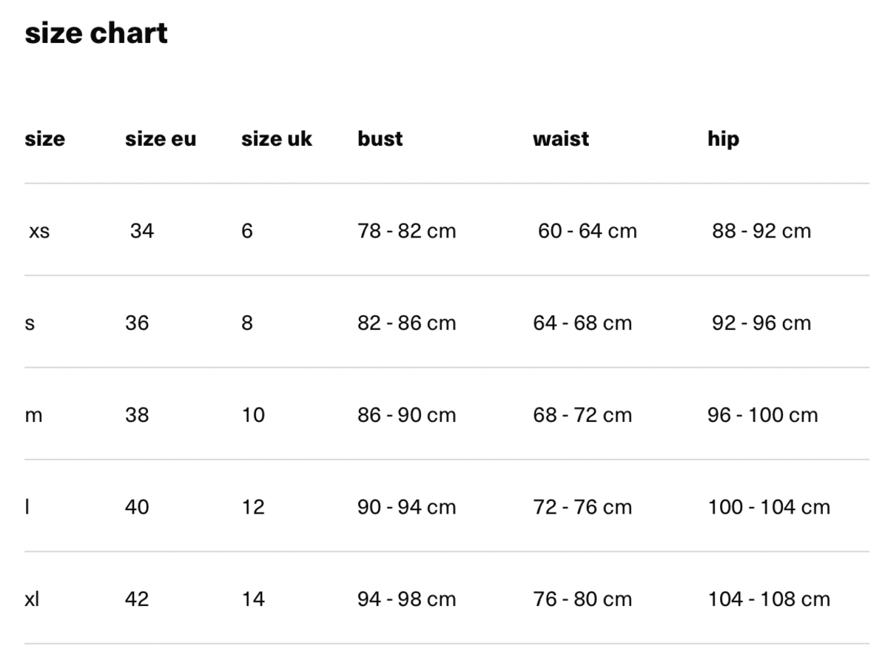Select the hip value "104 - 108 cm"
The image size is (888, 672).
[769, 599]
